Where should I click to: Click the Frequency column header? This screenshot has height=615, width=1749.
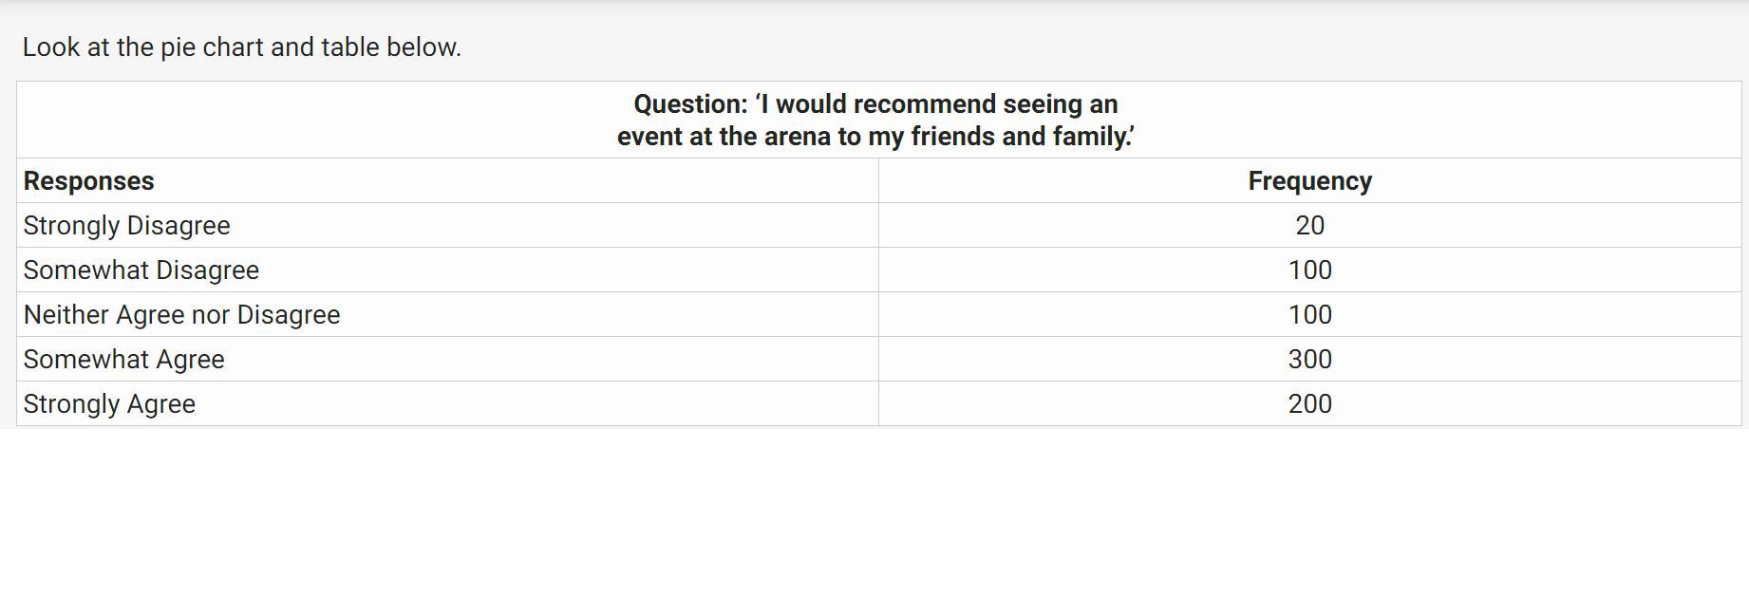[1309, 180]
